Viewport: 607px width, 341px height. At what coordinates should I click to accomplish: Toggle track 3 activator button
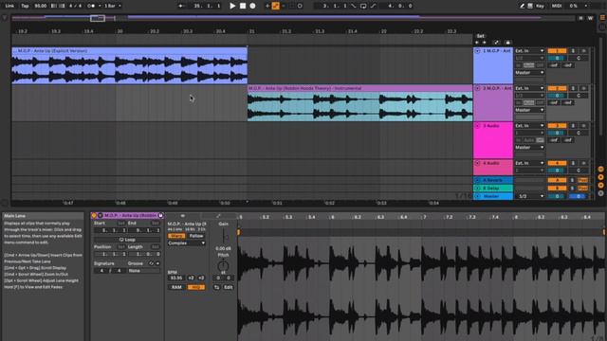click(x=557, y=126)
